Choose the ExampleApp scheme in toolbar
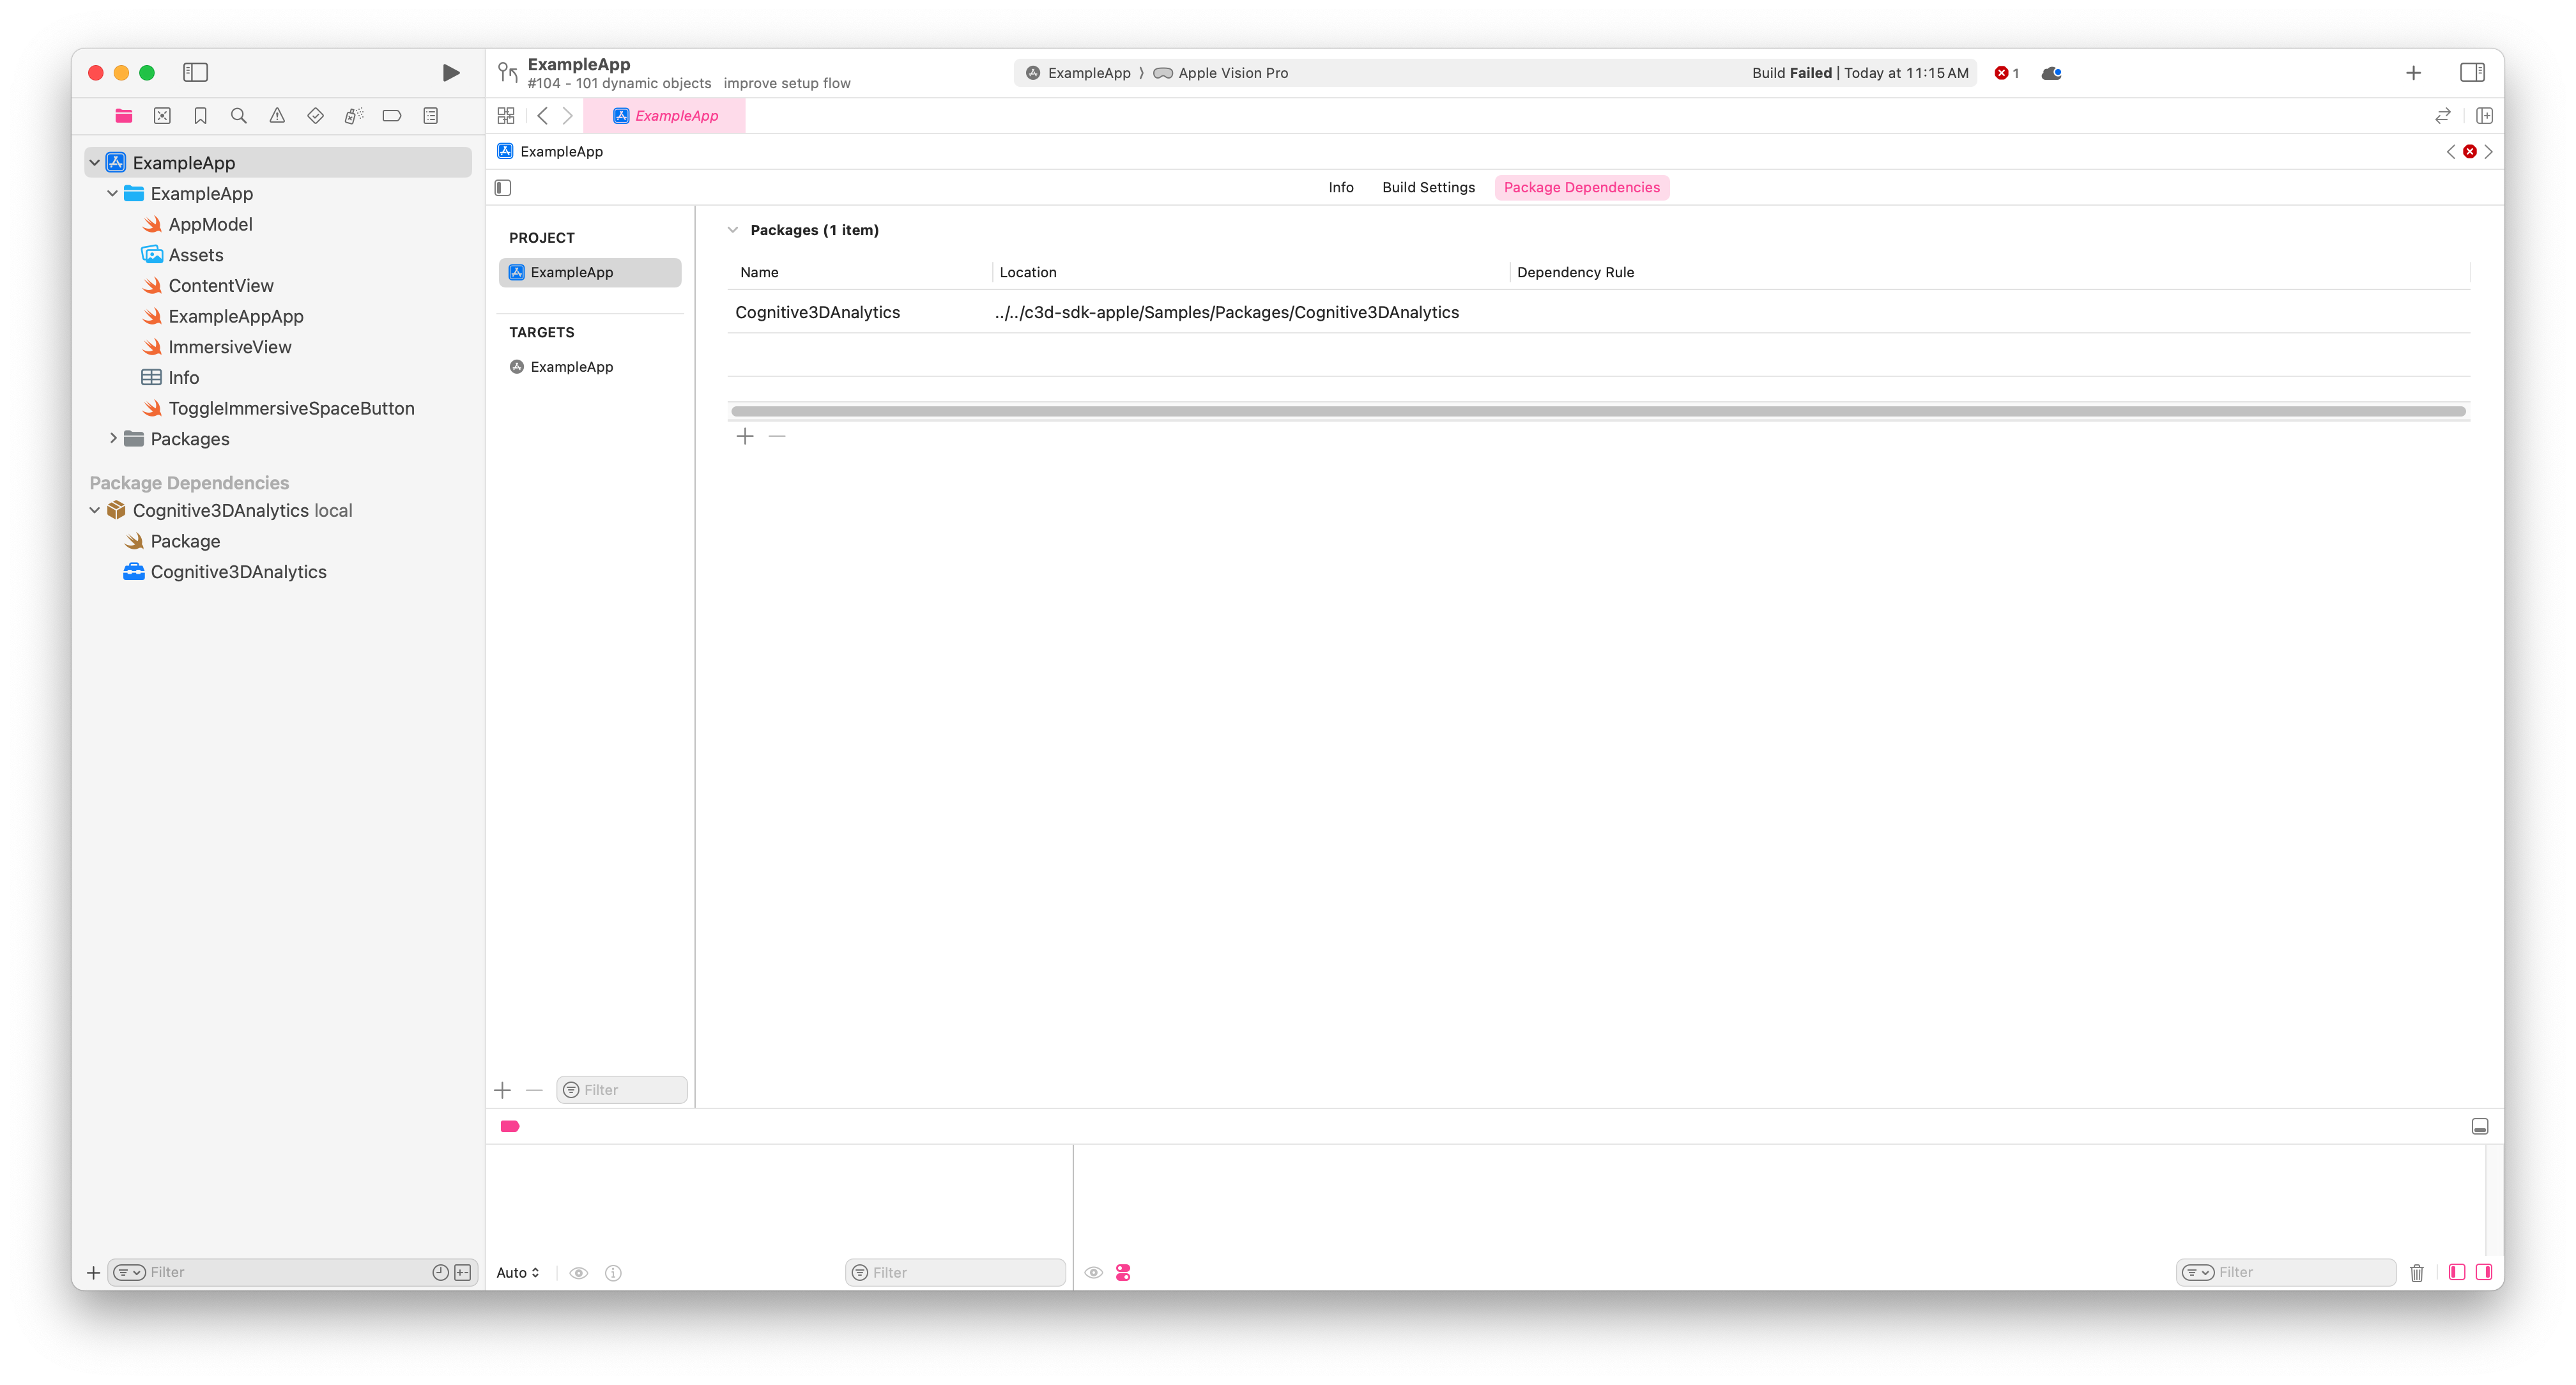2576x1385 pixels. 1078,73
